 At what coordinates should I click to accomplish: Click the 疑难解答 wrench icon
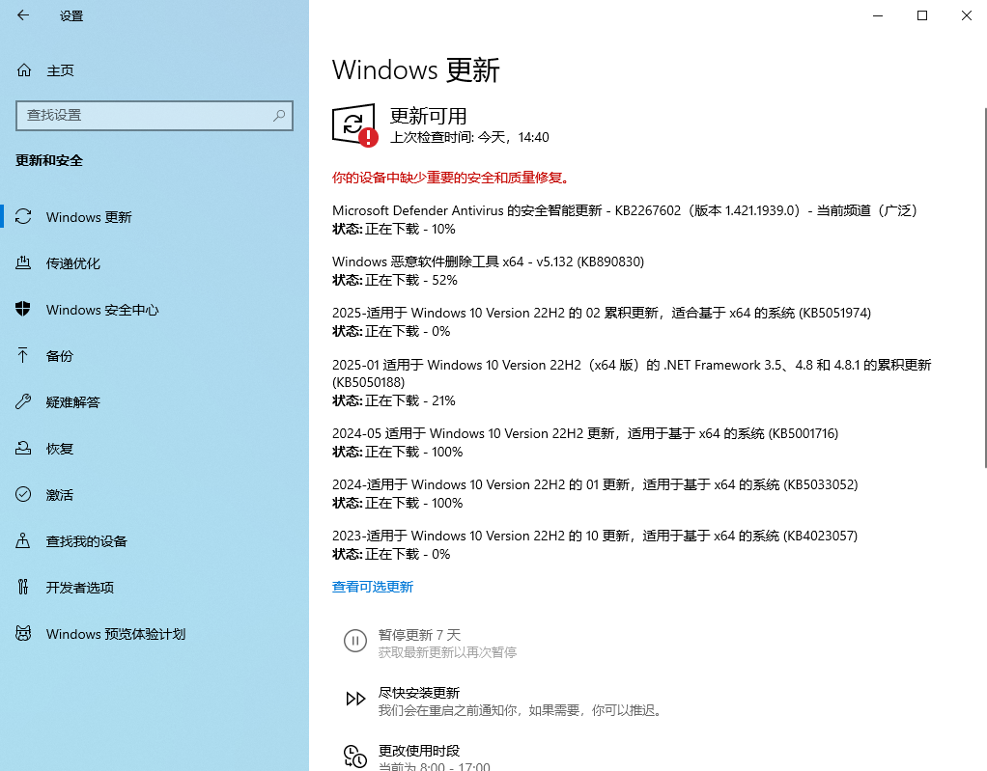[x=23, y=401]
